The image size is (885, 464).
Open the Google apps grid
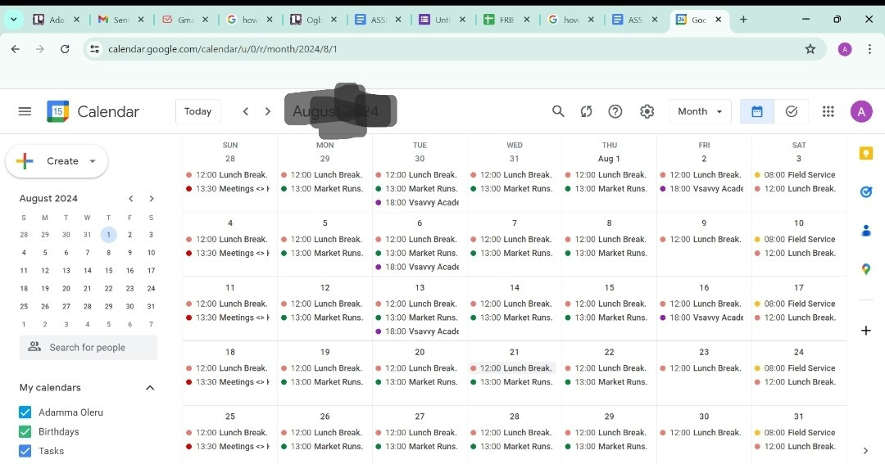click(x=828, y=111)
